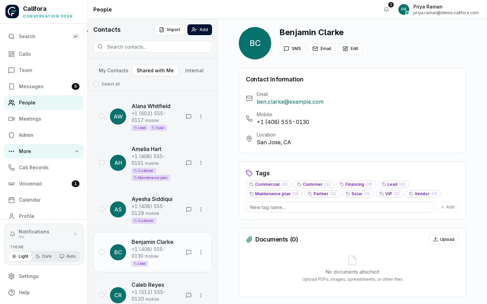This screenshot has height=304, width=487.
Task: Click the Callfora logo icon
Action: [12, 11]
